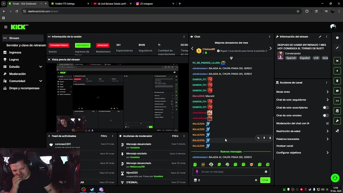Click the chat bubble icon in the right rail
Image resolution: width=343 pixels, height=193 pixels.
coord(337,91)
